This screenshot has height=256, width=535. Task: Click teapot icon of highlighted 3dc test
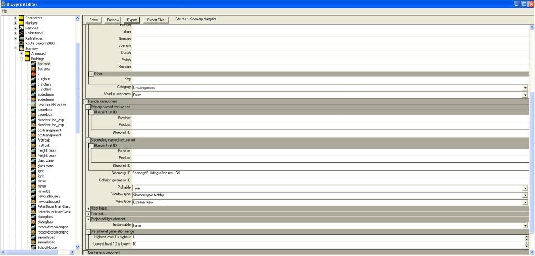[x=33, y=64]
